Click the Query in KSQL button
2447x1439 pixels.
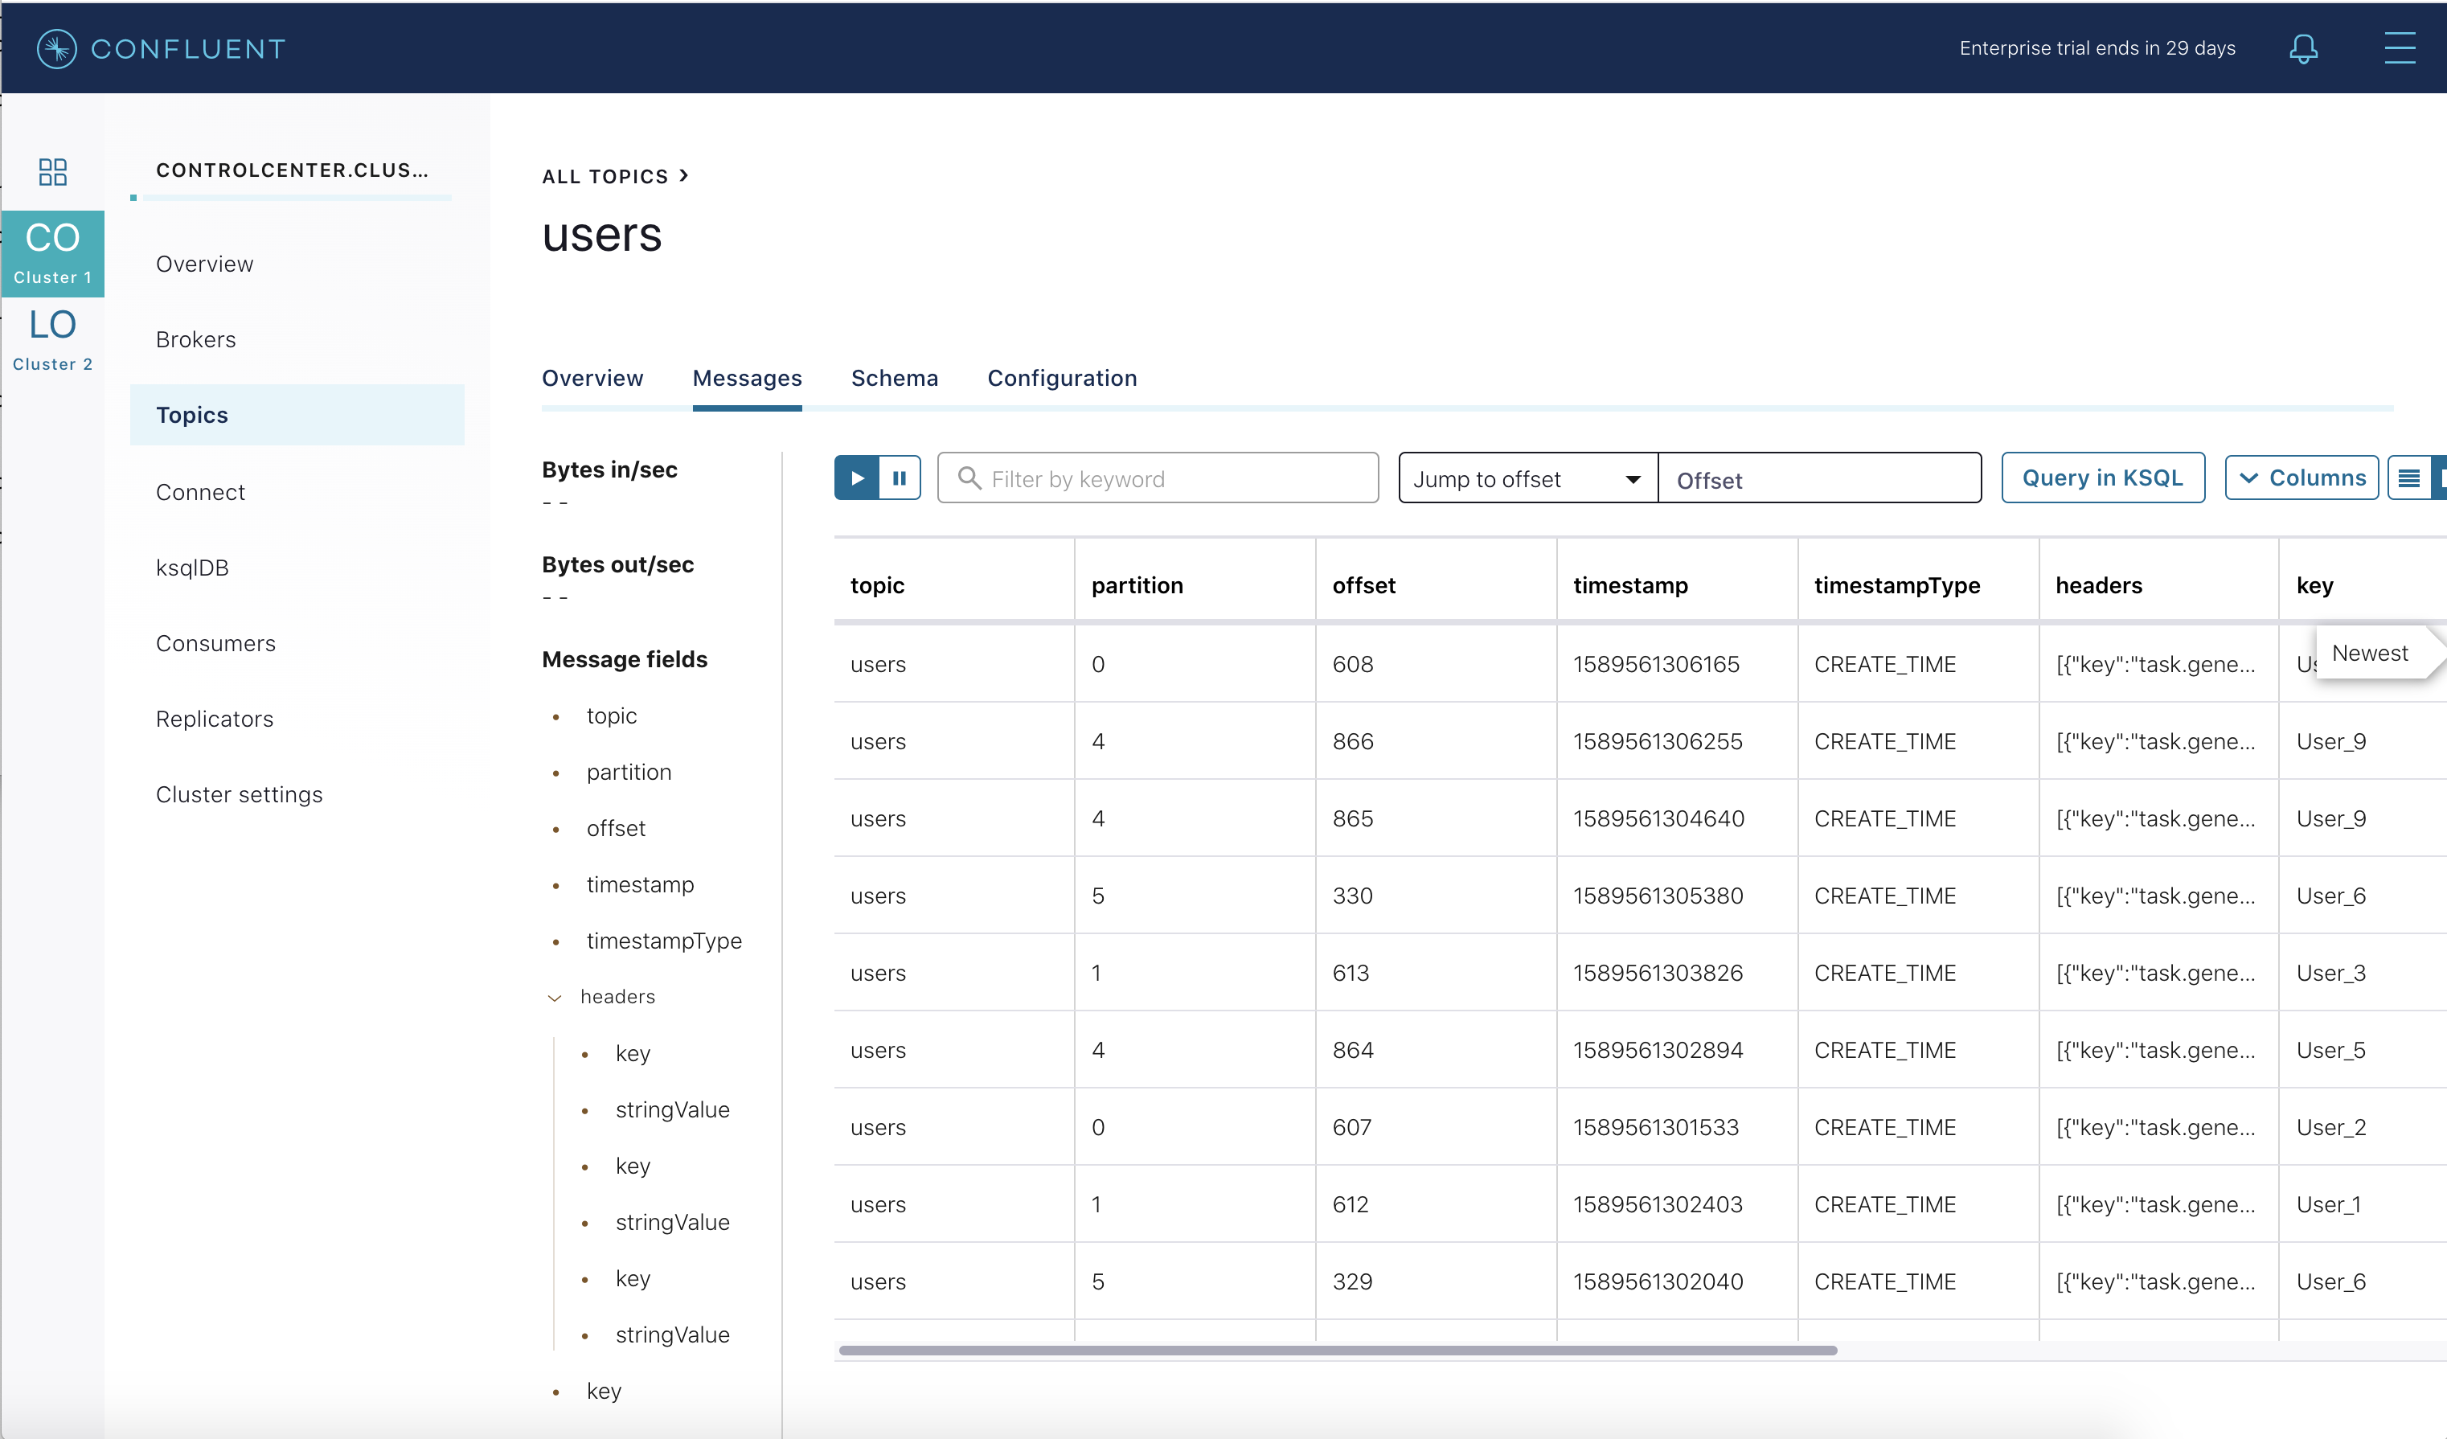2102,478
